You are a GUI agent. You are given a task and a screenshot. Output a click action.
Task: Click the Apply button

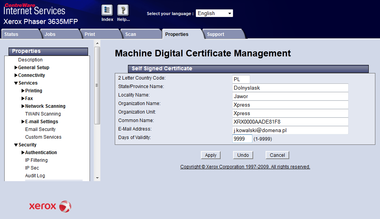[211, 155]
